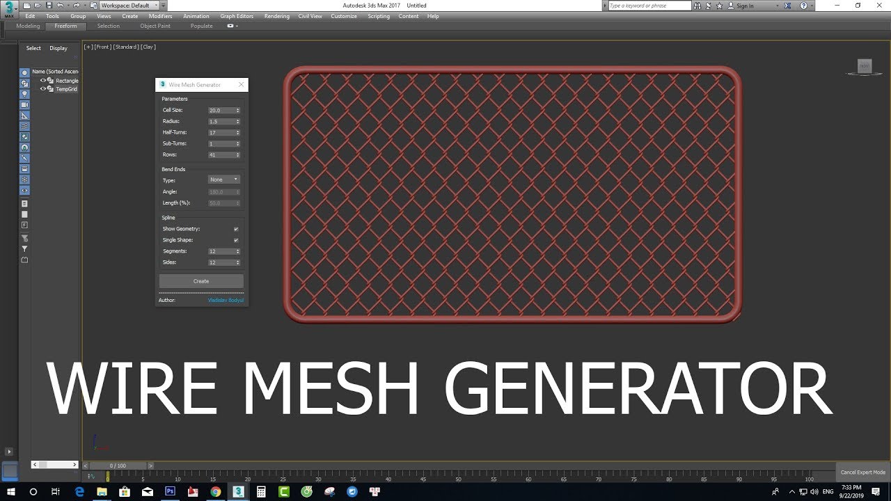The height and width of the screenshot is (501, 891).
Task: Open the [Standard] viewport shading menu
Action: pyautogui.click(x=126, y=47)
